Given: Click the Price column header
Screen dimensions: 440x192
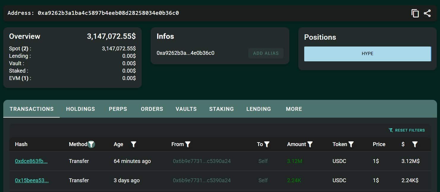Looking at the screenshot, I should [x=379, y=144].
